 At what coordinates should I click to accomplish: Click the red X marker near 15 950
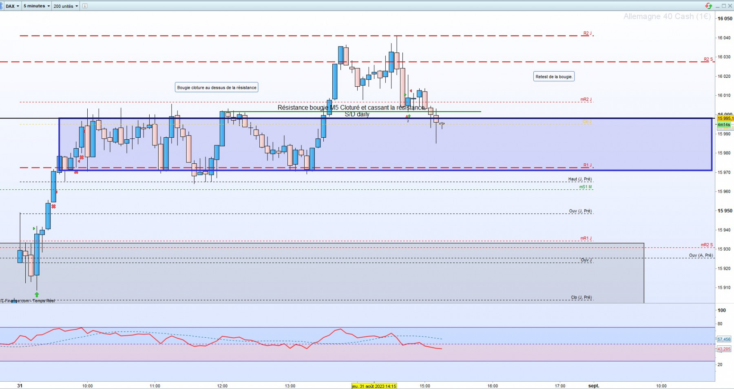(x=53, y=207)
